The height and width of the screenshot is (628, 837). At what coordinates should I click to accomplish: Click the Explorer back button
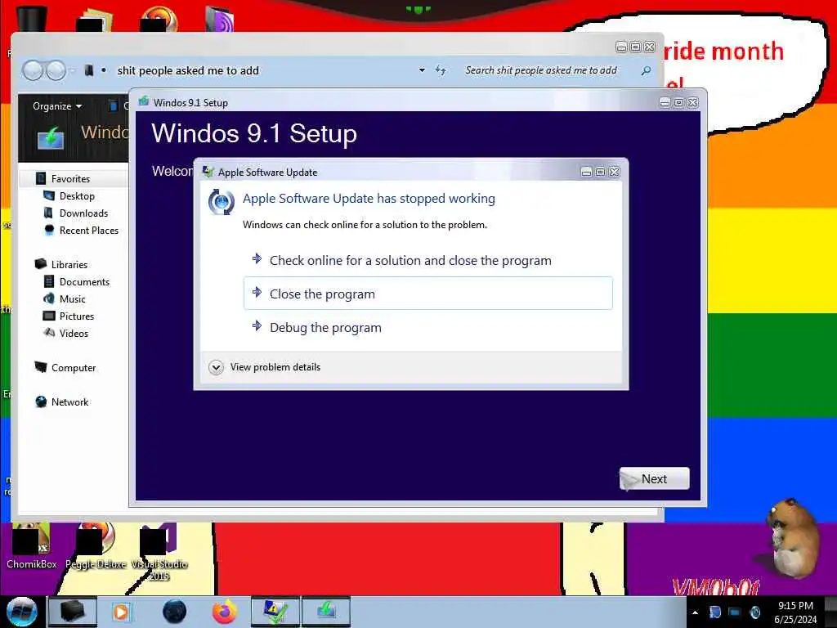pyautogui.click(x=33, y=70)
